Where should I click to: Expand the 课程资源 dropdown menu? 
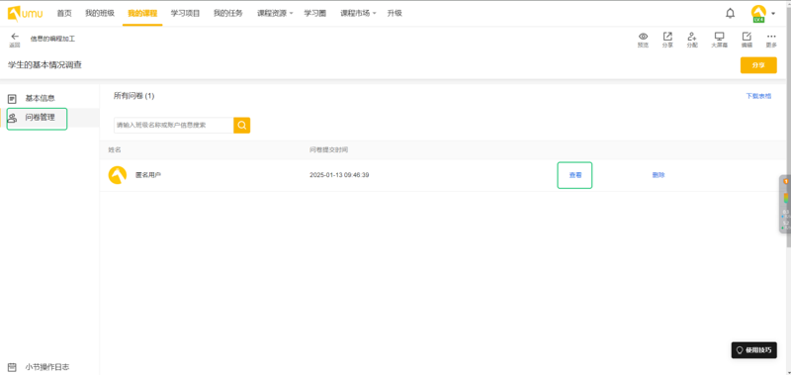pyautogui.click(x=275, y=14)
